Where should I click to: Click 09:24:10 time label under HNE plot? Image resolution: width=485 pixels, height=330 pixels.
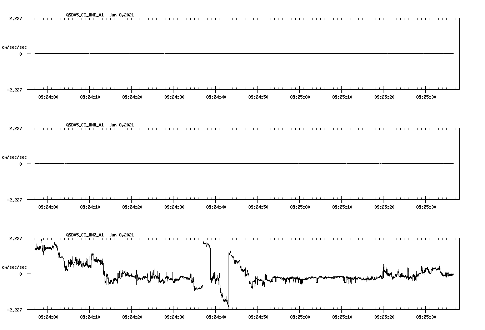click(x=90, y=97)
